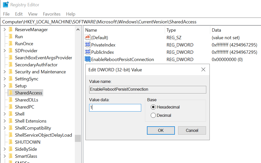Click the Setup folder icon

11,86
